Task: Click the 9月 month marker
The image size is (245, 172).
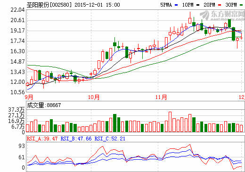Action: [x=29, y=97]
